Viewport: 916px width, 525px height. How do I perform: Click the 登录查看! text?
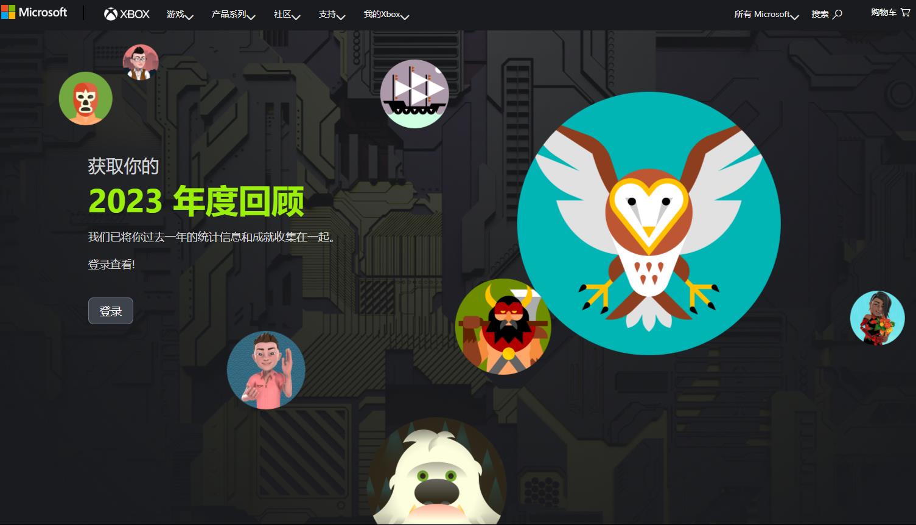point(111,264)
